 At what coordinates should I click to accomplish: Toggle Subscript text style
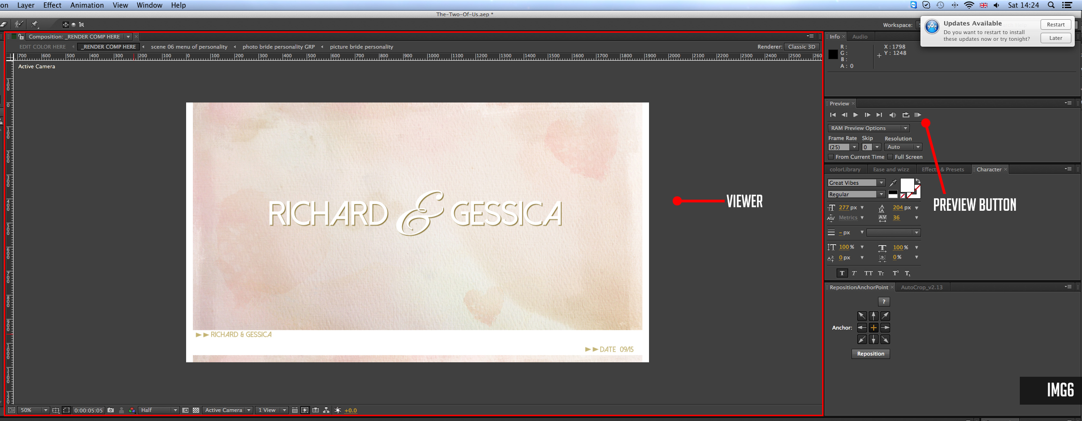pyautogui.click(x=907, y=273)
